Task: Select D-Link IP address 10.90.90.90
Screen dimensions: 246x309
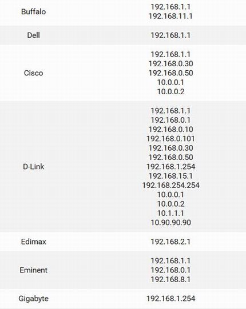Action: pos(171,223)
